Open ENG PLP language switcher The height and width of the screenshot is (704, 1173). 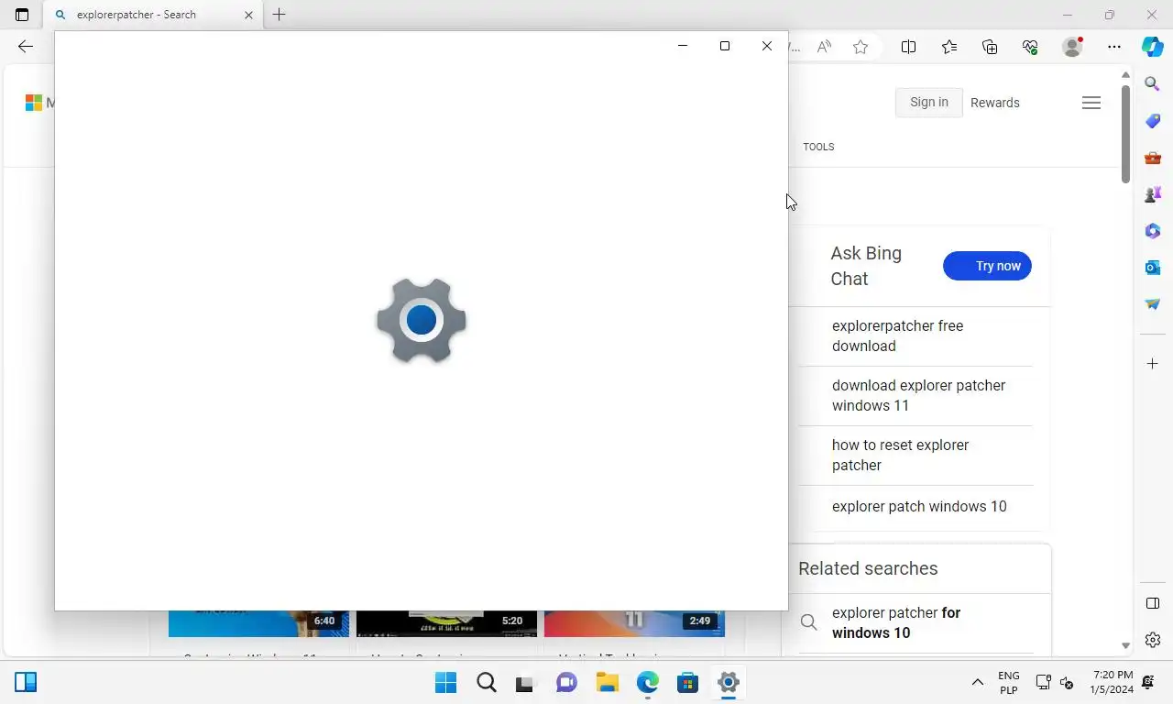[1009, 682]
